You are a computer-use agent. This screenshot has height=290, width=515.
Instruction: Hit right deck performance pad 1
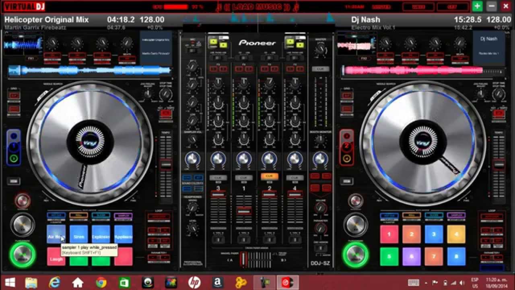coord(389,234)
